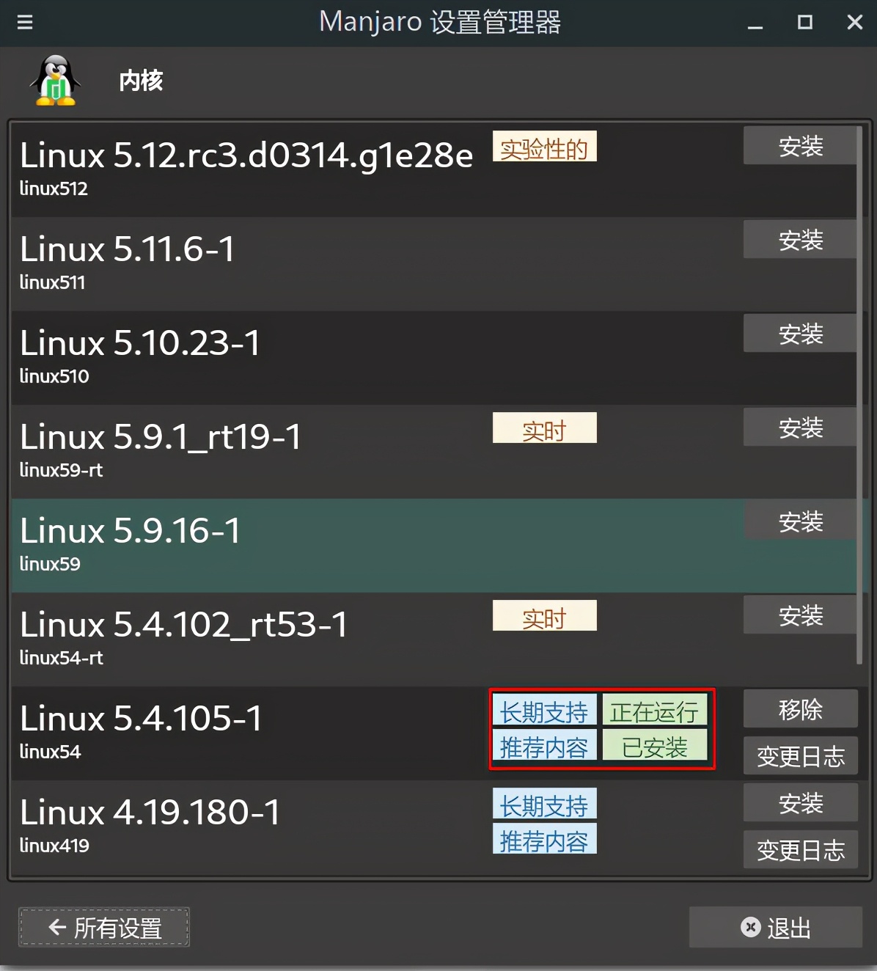Remove the Linux 5.4.105-1 kernel
This screenshot has width=877, height=971.
(800, 708)
